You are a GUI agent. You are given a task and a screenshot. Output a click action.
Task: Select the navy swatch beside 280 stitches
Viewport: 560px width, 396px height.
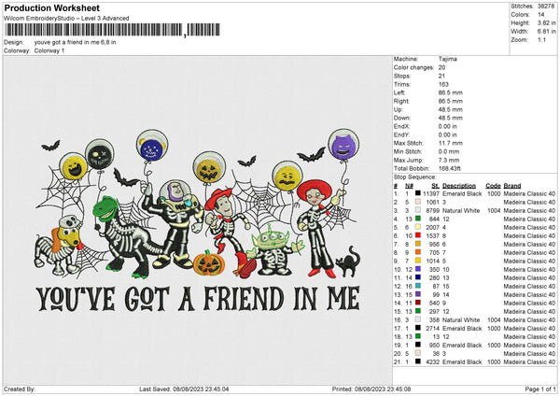[417, 277]
